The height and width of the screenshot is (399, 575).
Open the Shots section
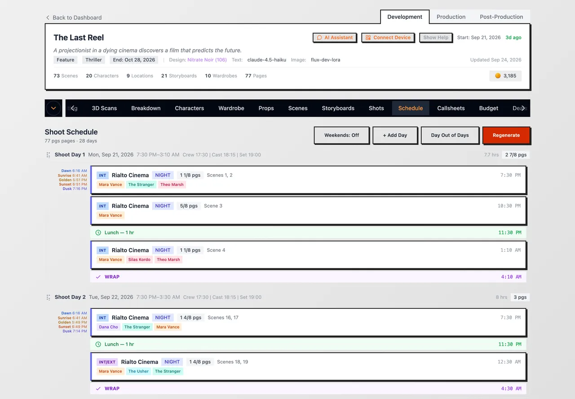[376, 108]
